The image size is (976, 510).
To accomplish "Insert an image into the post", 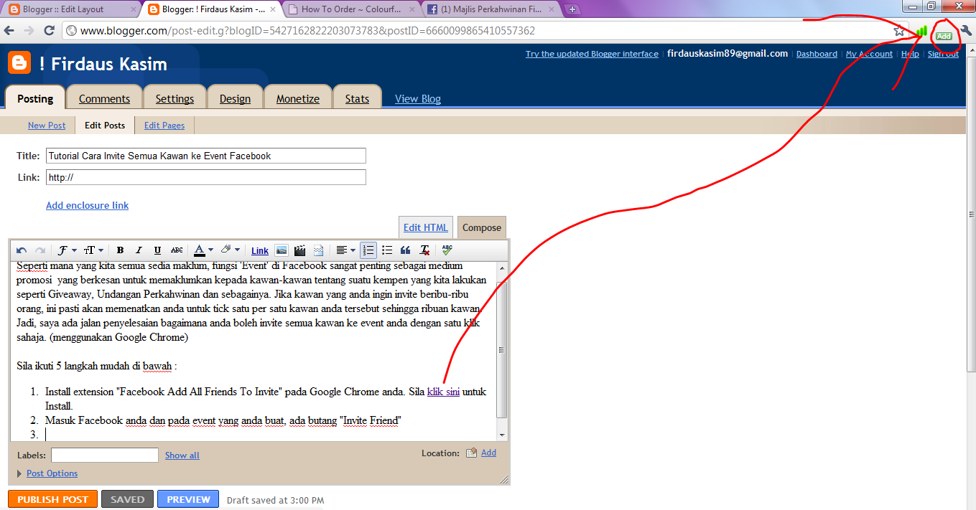I will coord(282,250).
